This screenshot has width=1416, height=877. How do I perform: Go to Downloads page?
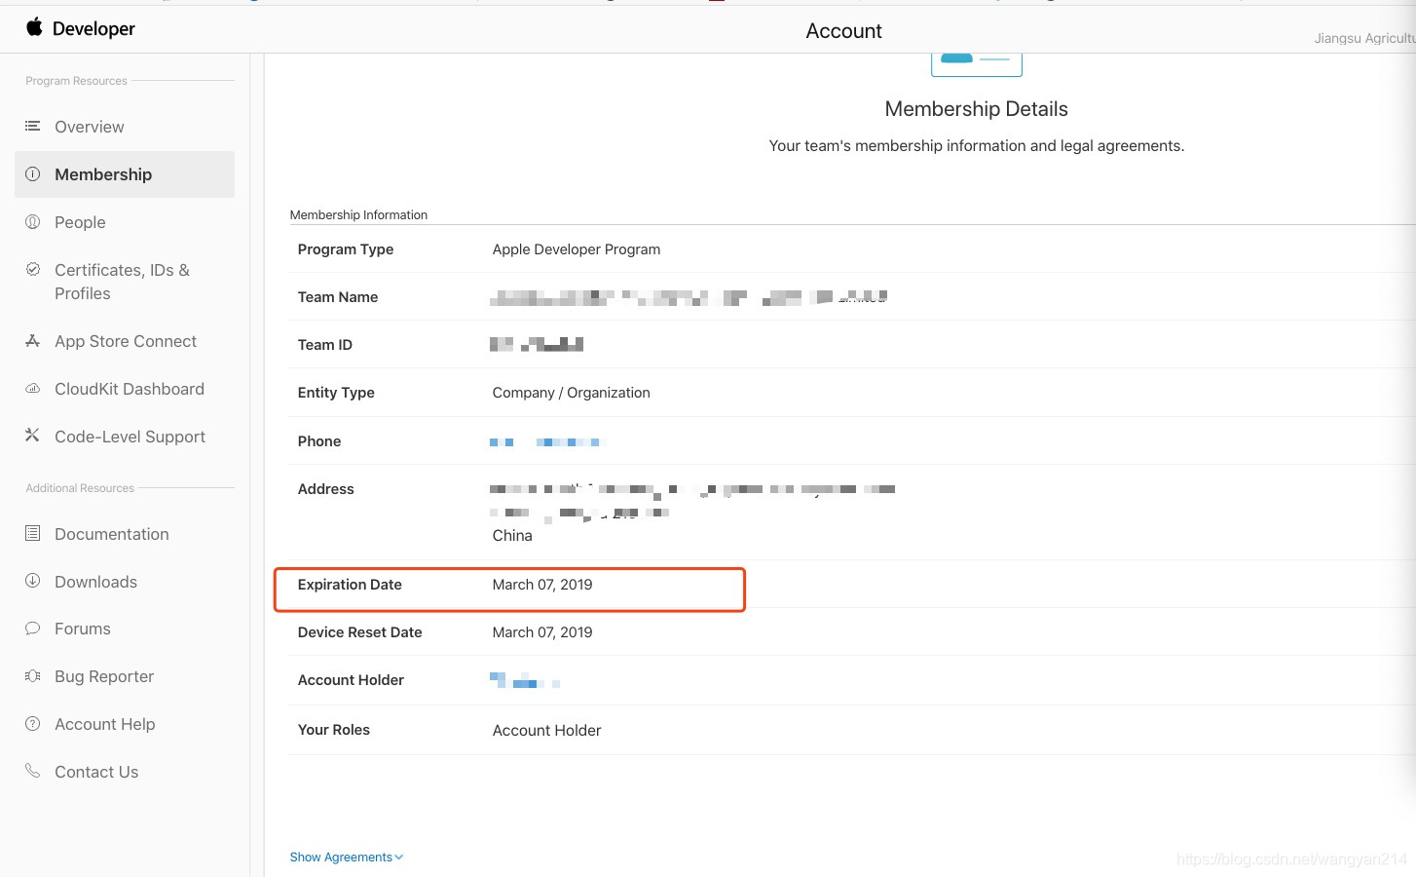click(95, 582)
